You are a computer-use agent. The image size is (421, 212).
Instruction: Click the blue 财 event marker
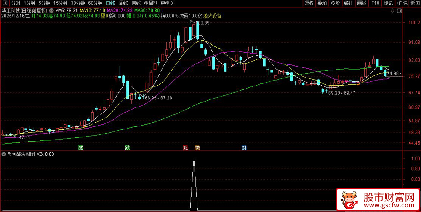pyautogui.click(x=244, y=148)
